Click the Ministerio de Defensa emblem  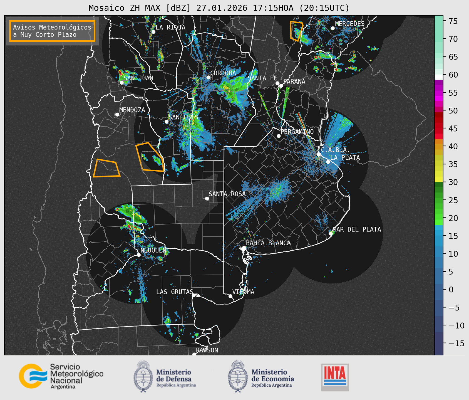point(143,376)
